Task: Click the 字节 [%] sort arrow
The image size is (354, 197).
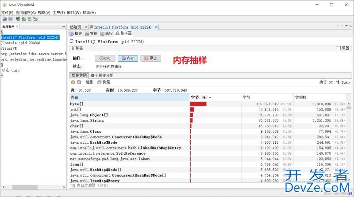Action: [x=210, y=97]
